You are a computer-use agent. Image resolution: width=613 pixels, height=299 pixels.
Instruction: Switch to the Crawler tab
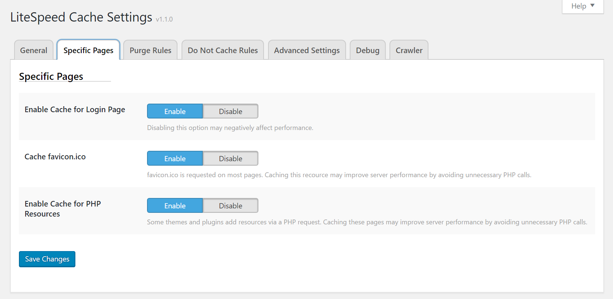409,50
